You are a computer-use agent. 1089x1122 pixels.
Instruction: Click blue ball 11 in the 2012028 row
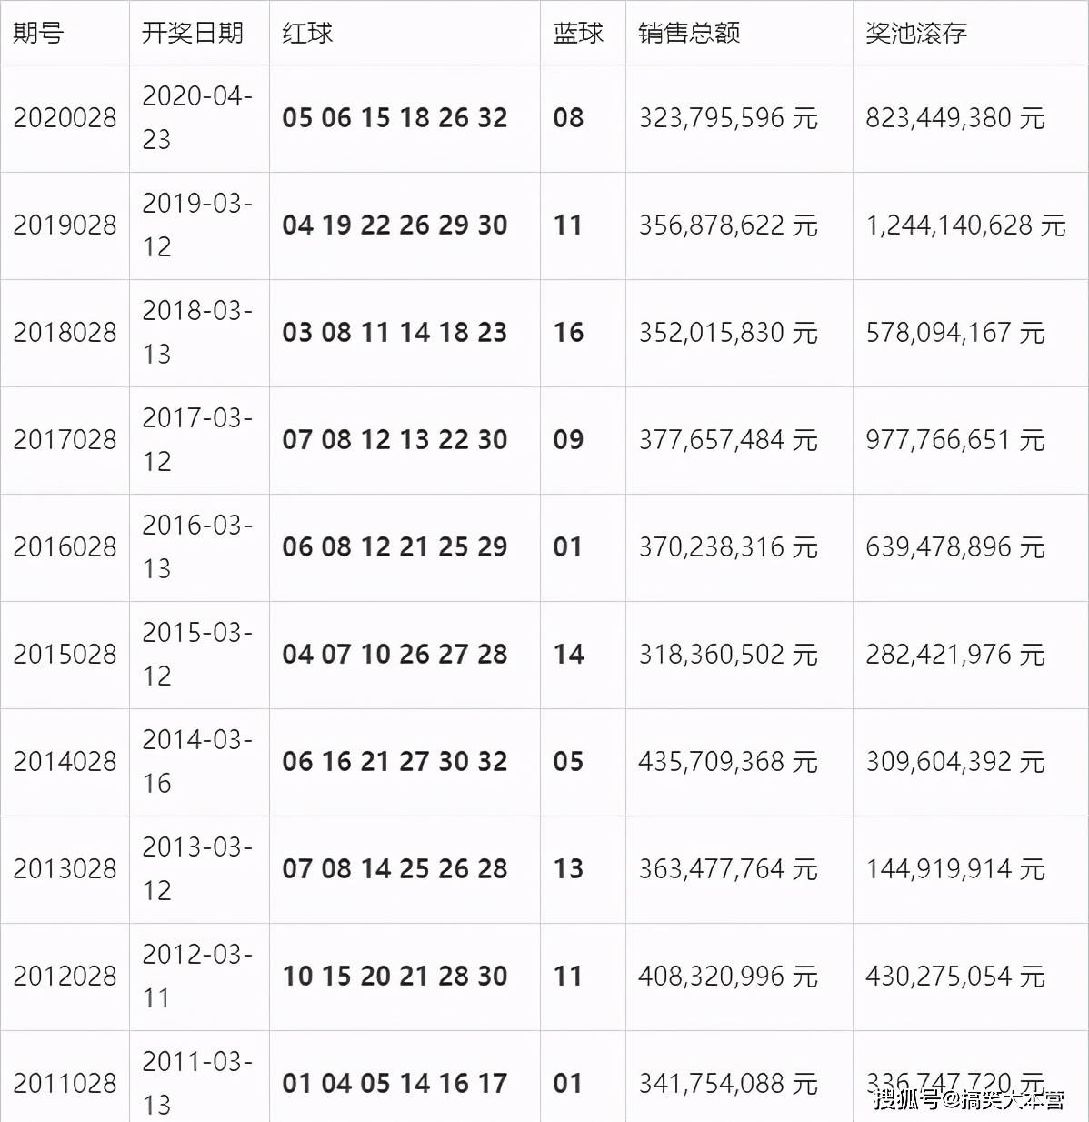tap(568, 977)
